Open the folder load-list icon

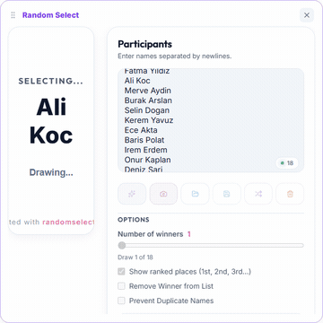[x=195, y=194]
